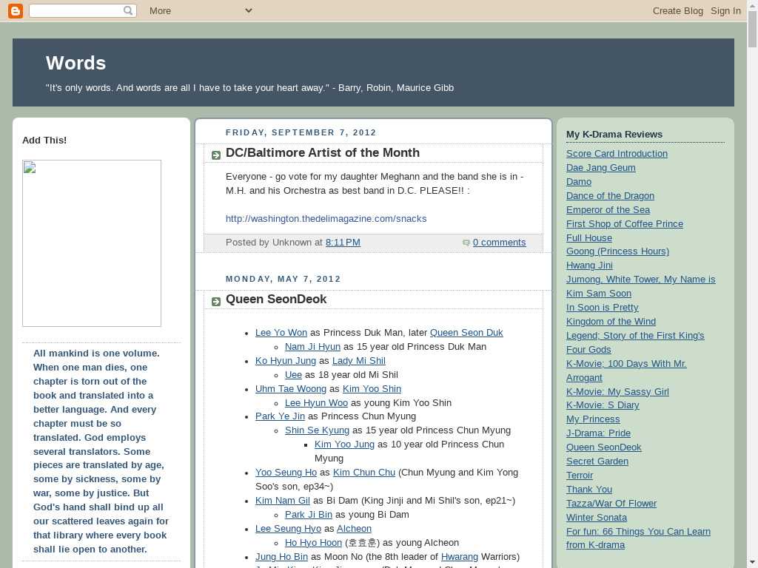This screenshot has height=568, width=758.
Task: Click the Add This image placeholder
Action: pyautogui.click(x=92, y=243)
